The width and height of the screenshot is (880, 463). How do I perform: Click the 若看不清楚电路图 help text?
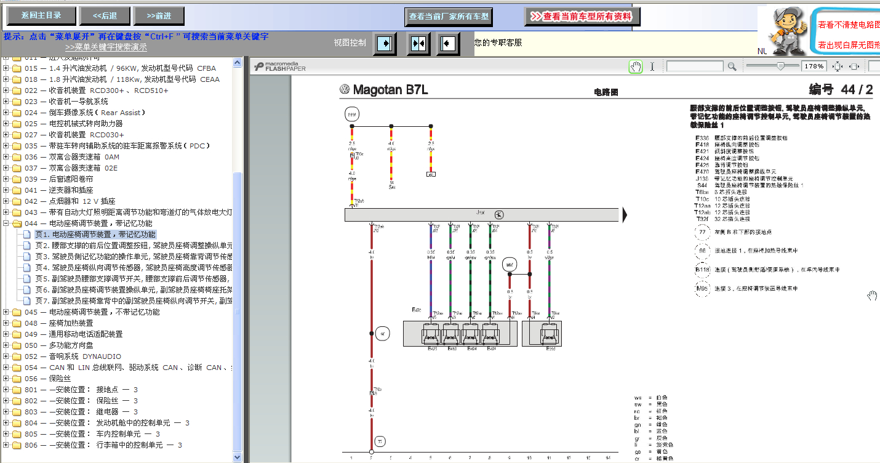[849, 25]
